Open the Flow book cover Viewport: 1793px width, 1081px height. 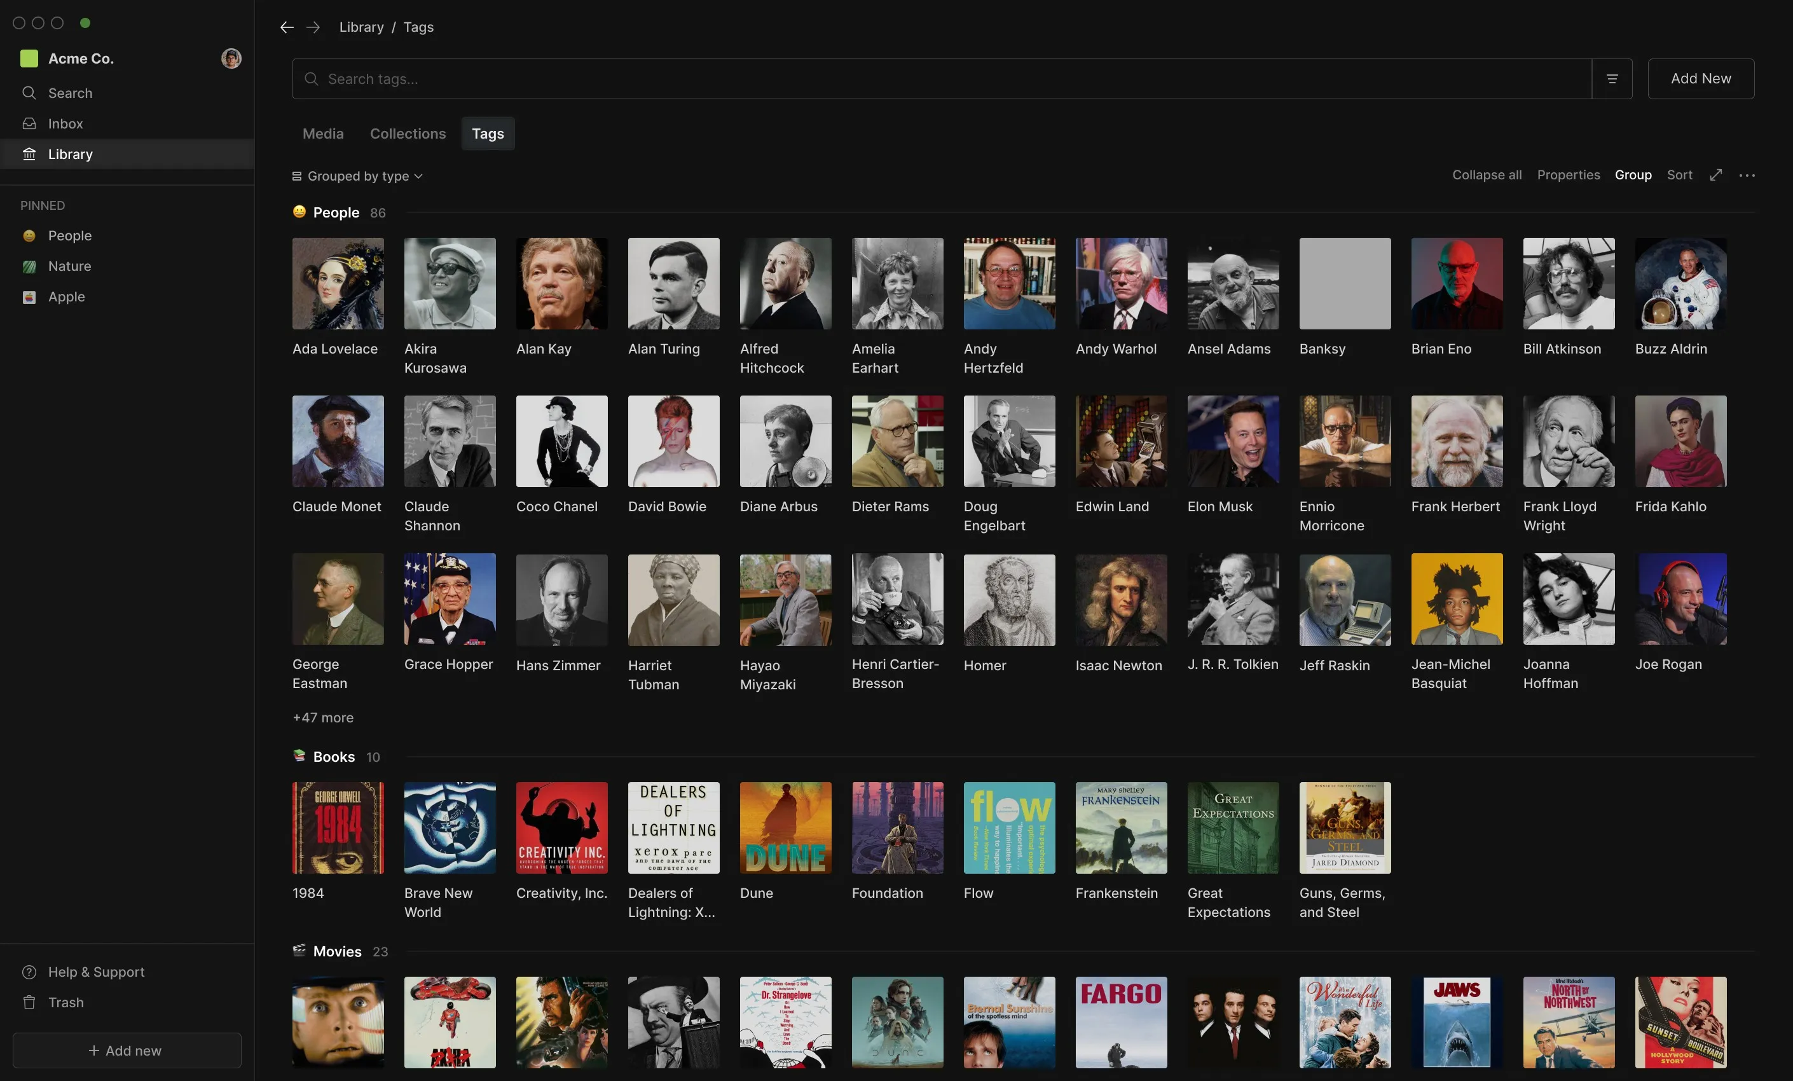point(1009,828)
